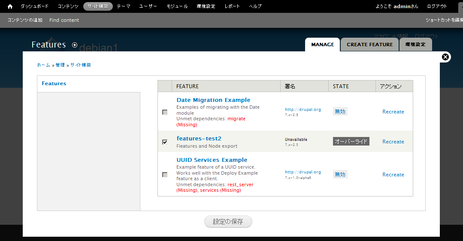
Task: Follow the 管理 breadcrumb link
Action: (60, 65)
